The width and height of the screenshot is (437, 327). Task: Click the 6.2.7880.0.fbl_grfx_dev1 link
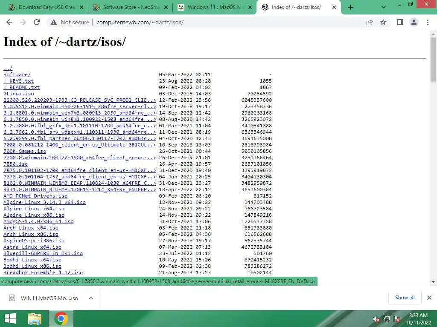point(79,126)
